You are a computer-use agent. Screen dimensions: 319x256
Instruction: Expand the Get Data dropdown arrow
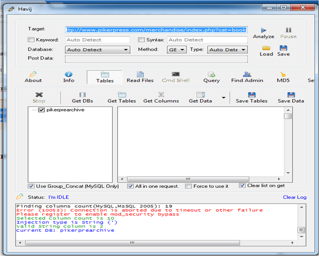224,98
